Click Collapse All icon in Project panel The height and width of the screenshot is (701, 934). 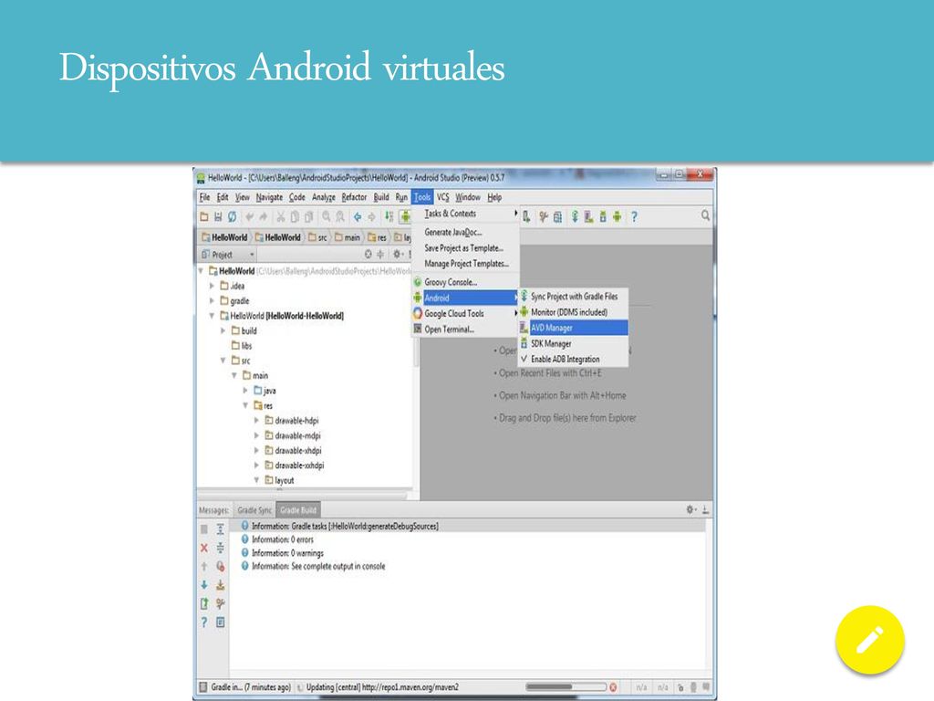coord(380,255)
